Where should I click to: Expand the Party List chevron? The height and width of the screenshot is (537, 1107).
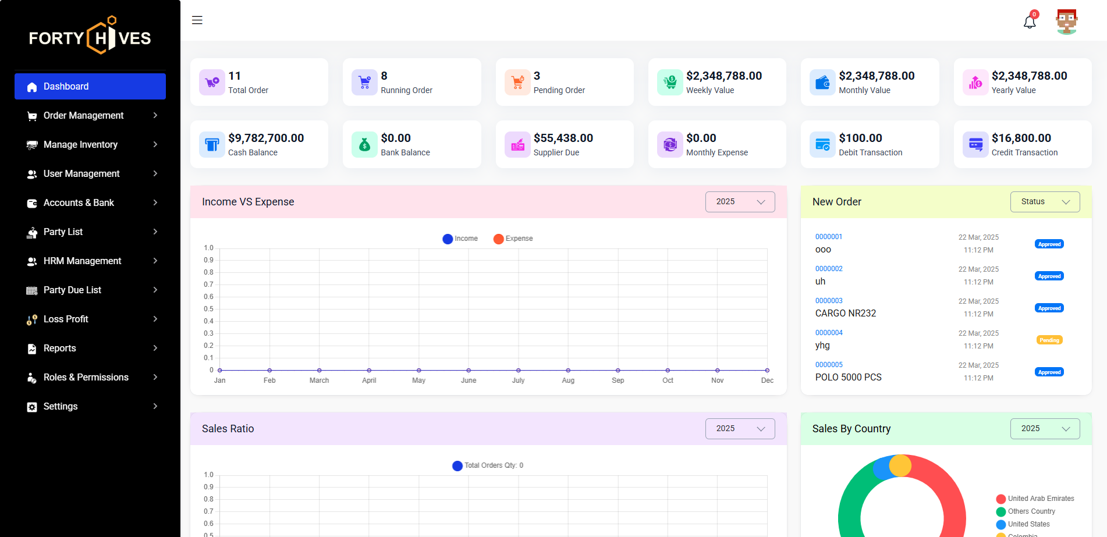[155, 232]
